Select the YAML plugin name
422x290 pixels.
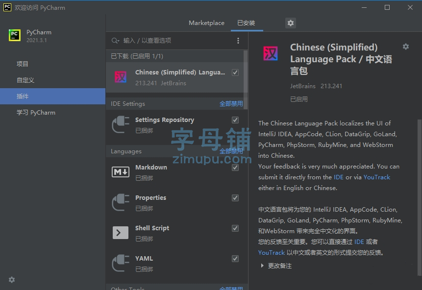144,259
